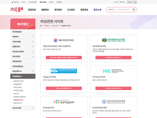Collapse 여성친화도시 with its minus icon
Image resolution: width=157 pixels, height=118 pixels.
click(33, 76)
